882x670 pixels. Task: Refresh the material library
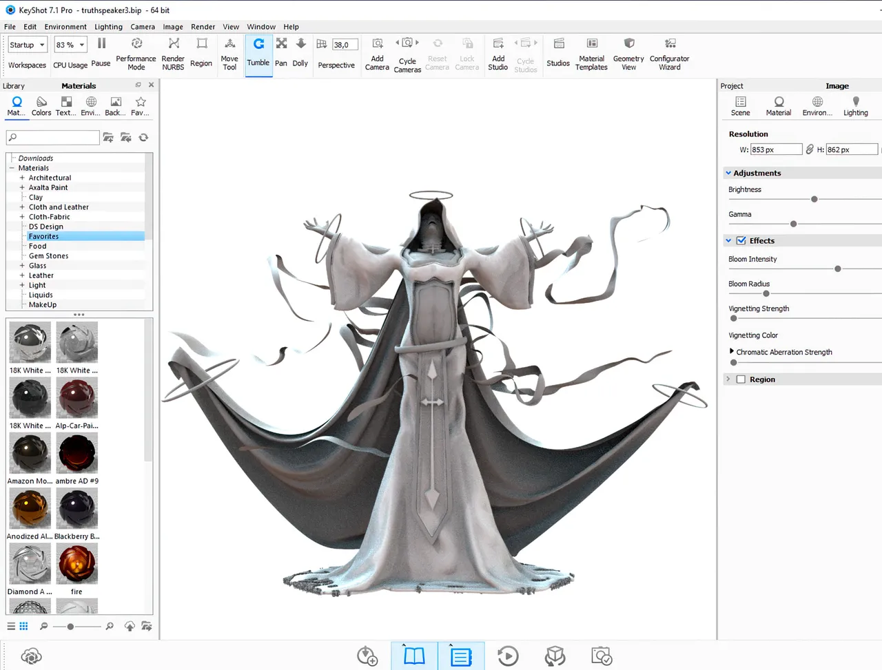(143, 138)
